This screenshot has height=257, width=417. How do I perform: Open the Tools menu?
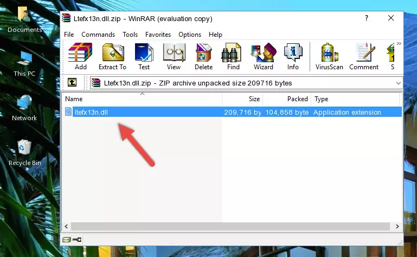[130, 35]
